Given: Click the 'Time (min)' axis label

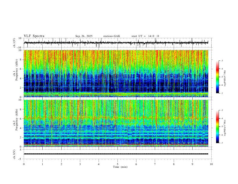Looking at the screenshot, I should point(120,167).
